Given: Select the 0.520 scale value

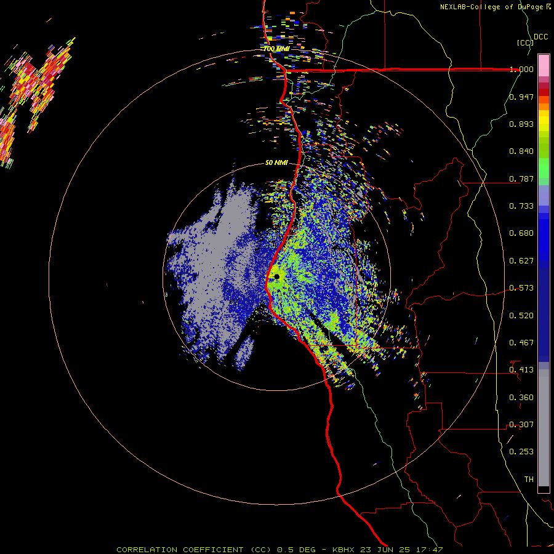Looking at the screenshot, I should pyautogui.click(x=521, y=316).
